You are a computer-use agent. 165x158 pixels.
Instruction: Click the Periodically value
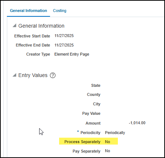tap(115, 133)
